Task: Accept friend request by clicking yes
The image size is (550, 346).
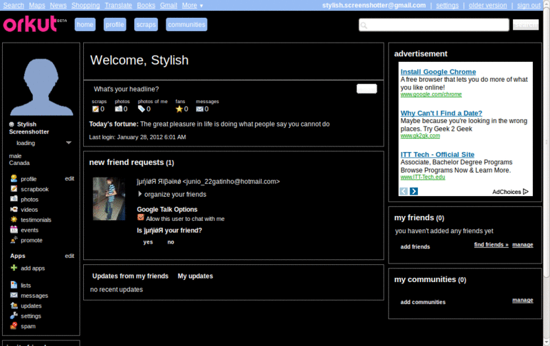Action: [x=148, y=242]
